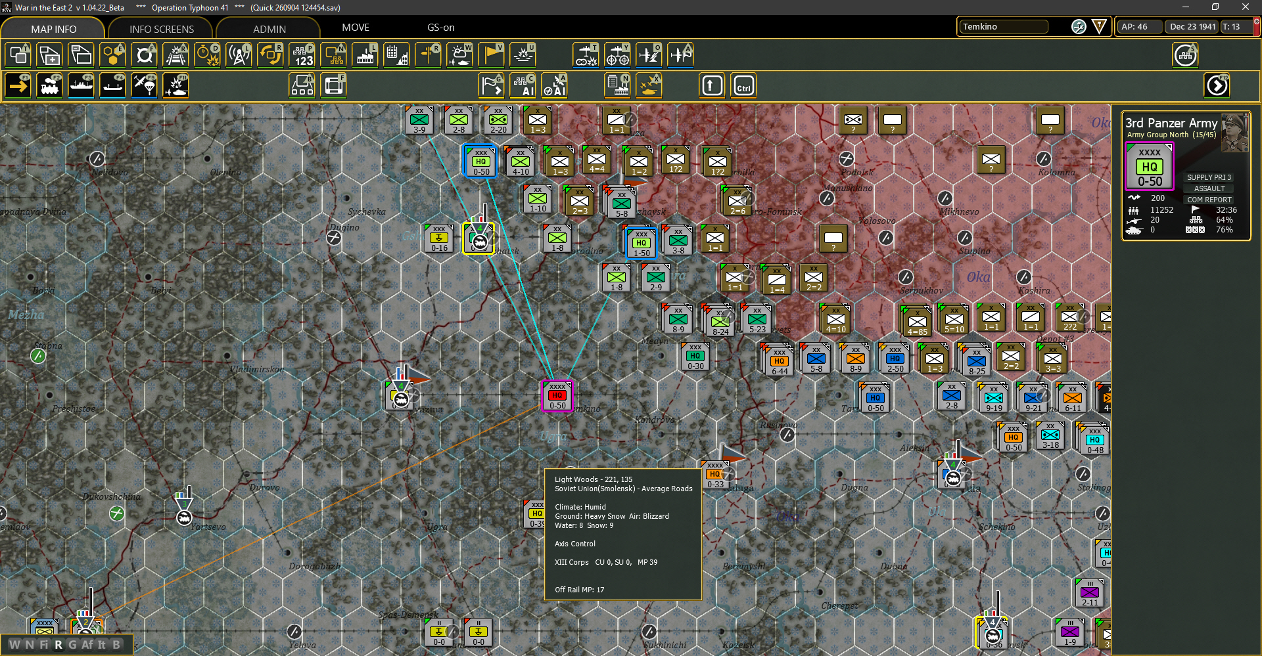Select the R region filter button

pos(58,644)
